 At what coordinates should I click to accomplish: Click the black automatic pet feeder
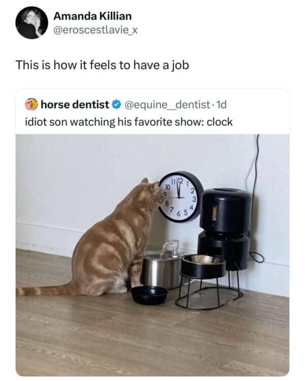[x=225, y=224]
